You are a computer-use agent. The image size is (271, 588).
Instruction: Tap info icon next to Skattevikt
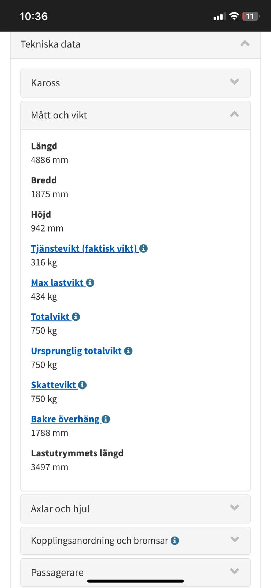click(83, 385)
